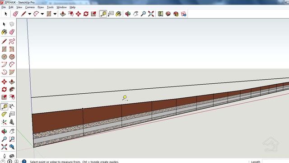Choose Pencil line tool in top toolbar

point(23,14)
